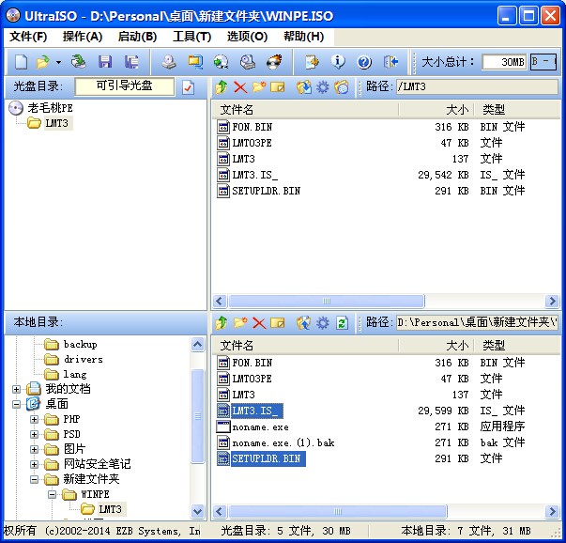Open the 启动(B) menu

(137, 37)
